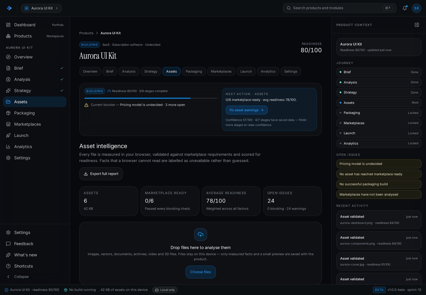
Task: Open the Aurora UI Kit product switcher
Action: point(41,8)
